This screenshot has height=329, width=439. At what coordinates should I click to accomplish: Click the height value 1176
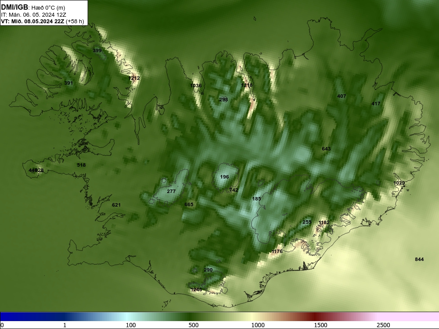pos(277,251)
